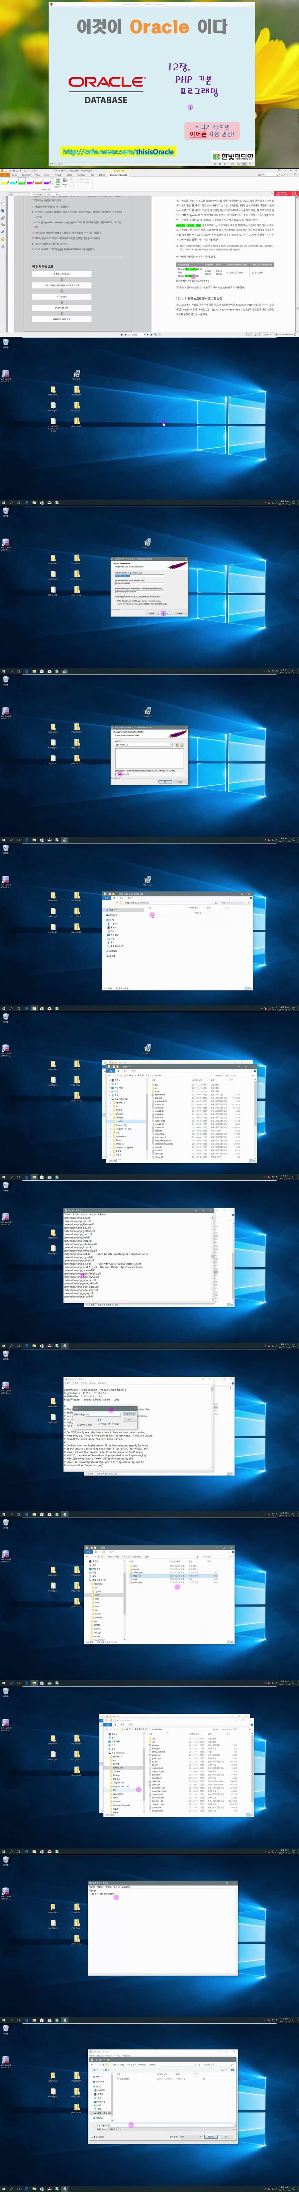Open index.html file in the Save dialog
Viewport: 299px width, 2192px height.
coord(124,2078)
